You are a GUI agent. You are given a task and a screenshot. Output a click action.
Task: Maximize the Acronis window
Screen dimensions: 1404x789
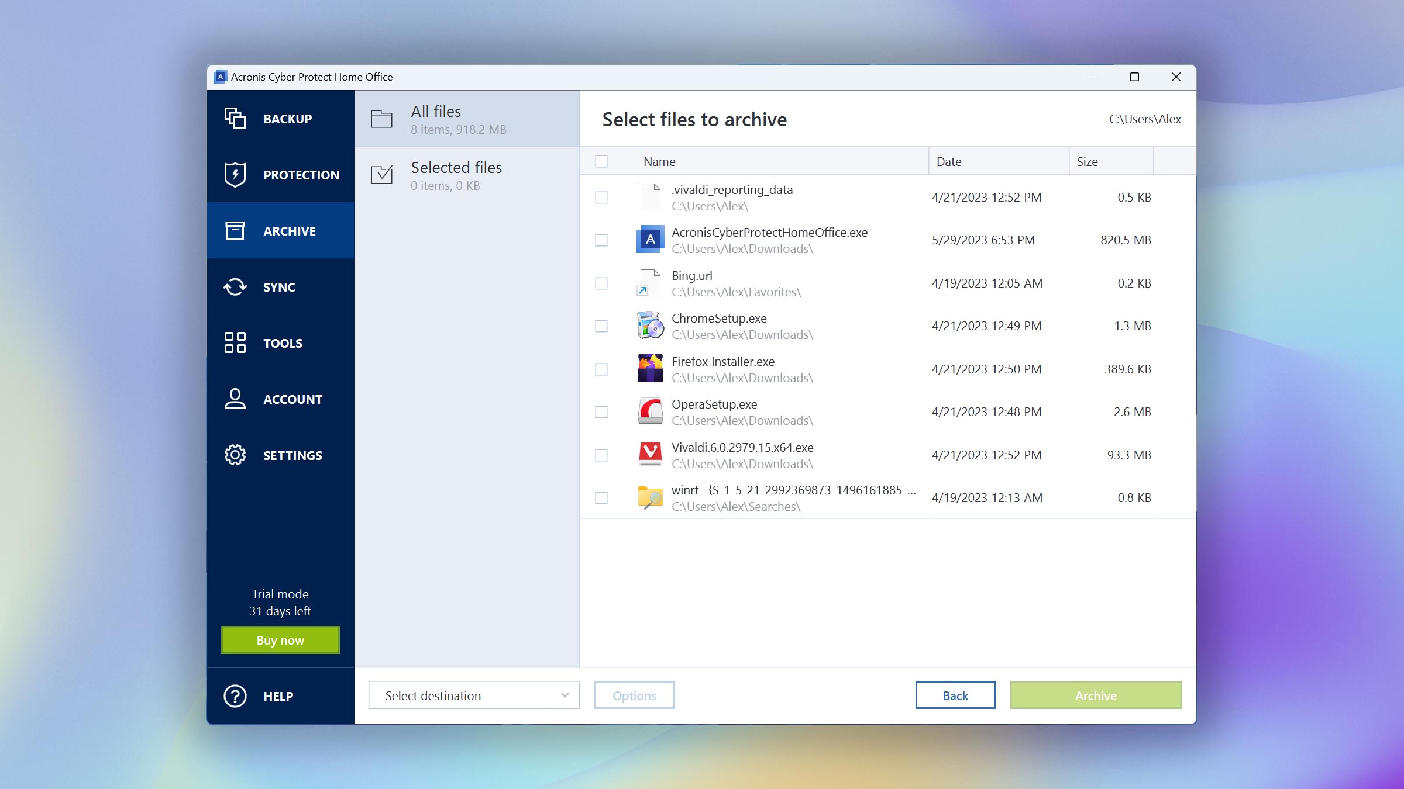pyautogui.click(x=1134, y=77)
